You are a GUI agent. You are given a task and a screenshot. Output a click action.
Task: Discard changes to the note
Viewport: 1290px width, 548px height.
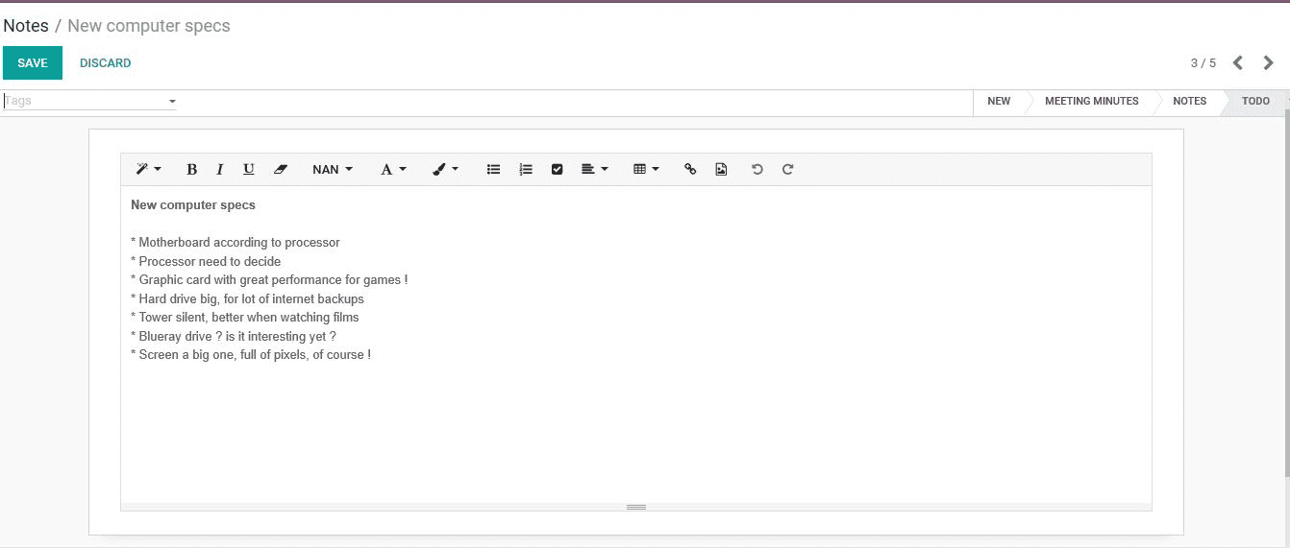(x=106, y=63)
